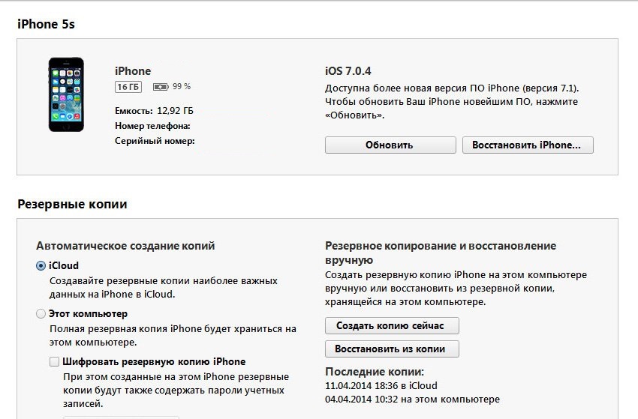The height and width of the screenshot is (419, 638).
Task: Click the "Номер телефона" label
Action: (152, 126)
